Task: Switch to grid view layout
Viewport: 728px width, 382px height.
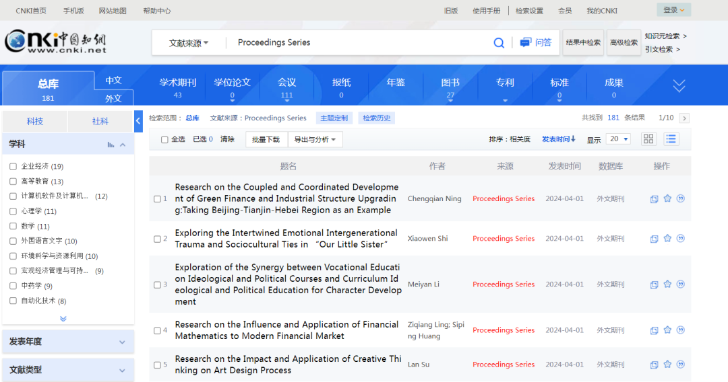Action: pyautogui.click(x=648, y=139)
